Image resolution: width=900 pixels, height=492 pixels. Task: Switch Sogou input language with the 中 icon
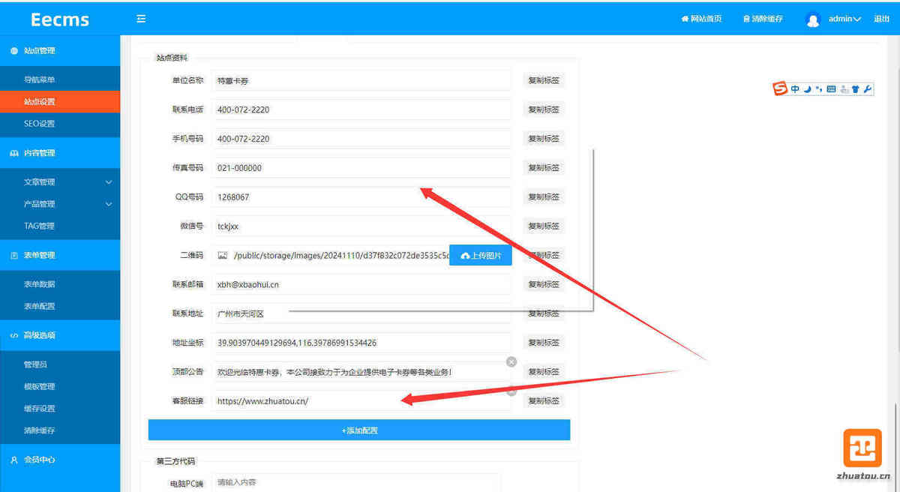click(x=795, y=89)
